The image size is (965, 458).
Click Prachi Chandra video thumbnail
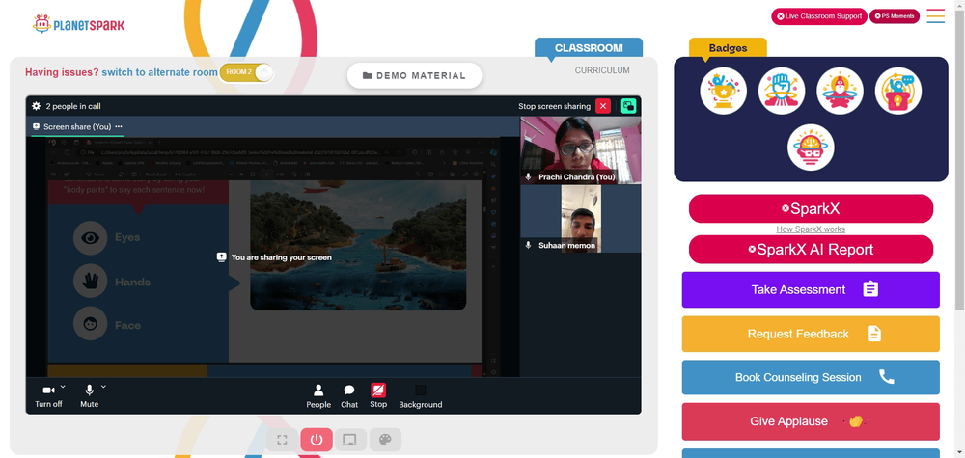[580, 150]
